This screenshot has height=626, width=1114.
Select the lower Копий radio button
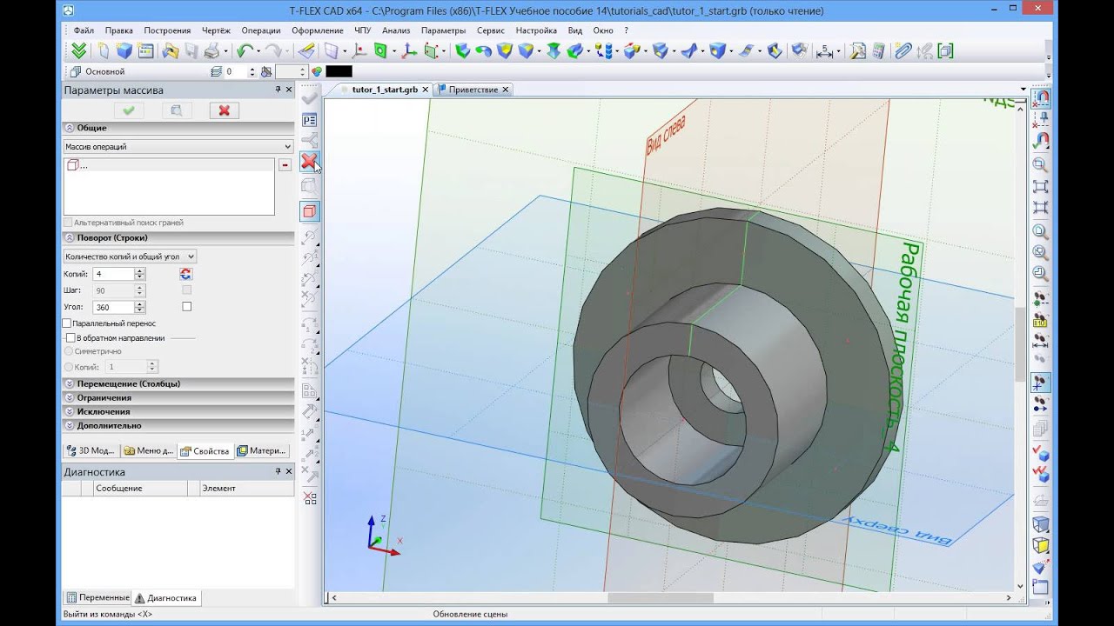[x=69, y=367]
